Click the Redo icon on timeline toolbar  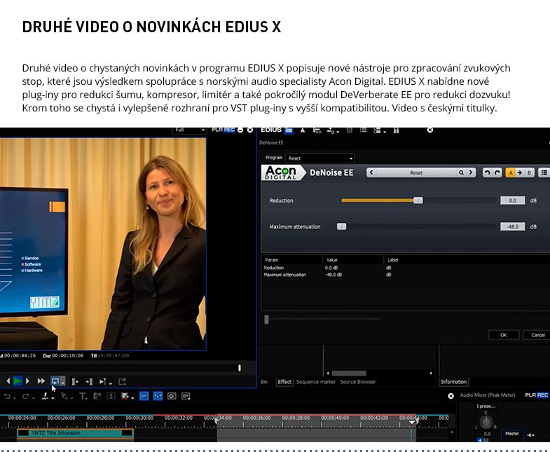[26, 396]
